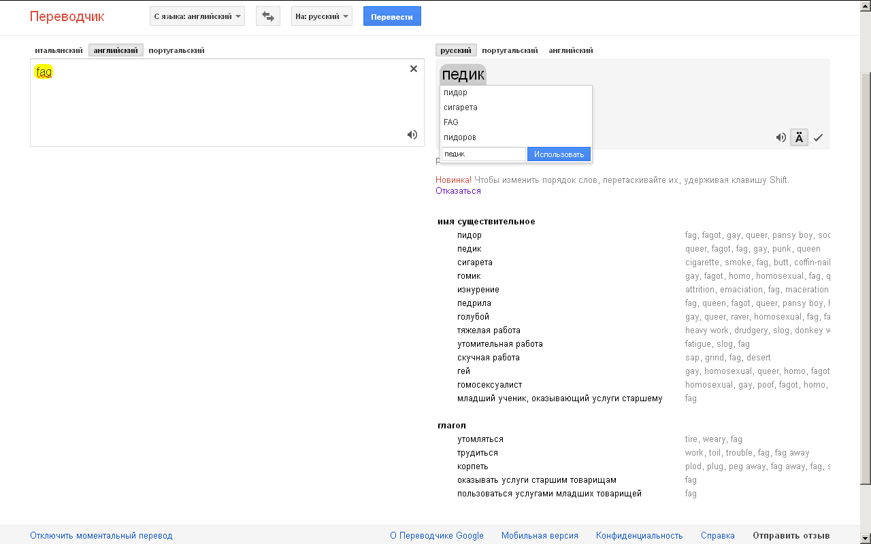Viewport: 871px width, 544px height.
Task: Click the Отказаться link
Action: [458, 191]
